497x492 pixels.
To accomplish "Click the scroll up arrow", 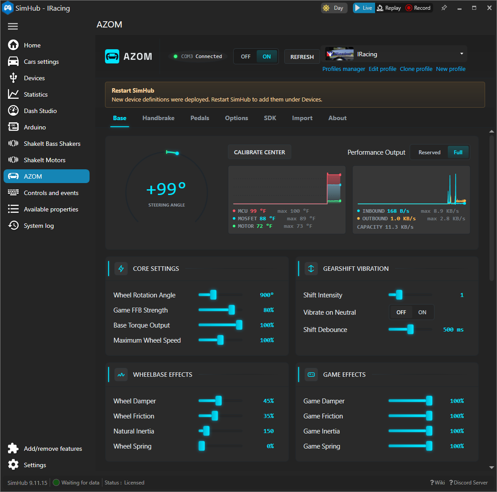I will point(491,131).
